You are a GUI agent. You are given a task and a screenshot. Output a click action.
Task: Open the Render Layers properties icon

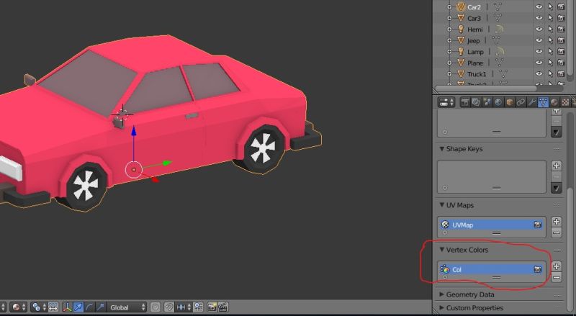(x=476, y=102)
